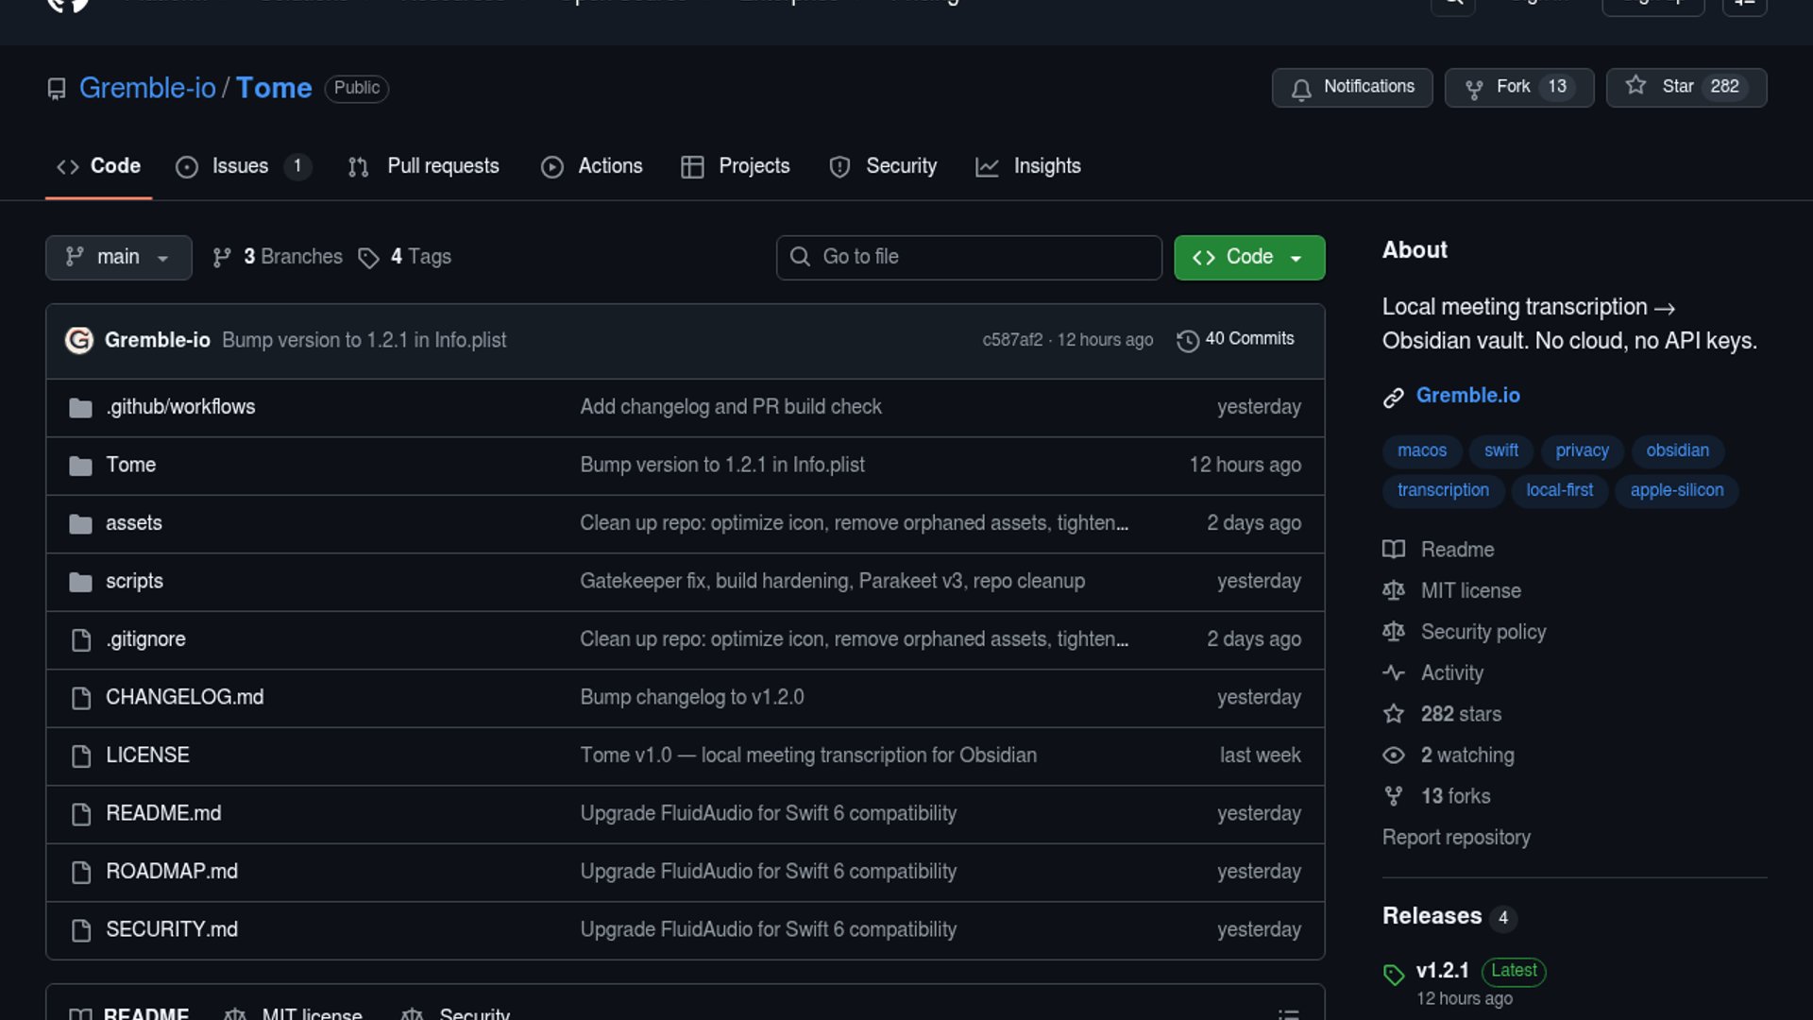1813x1020 pixels.
Task: Click the Star repository icon
Action: (x=1635, y=86)
